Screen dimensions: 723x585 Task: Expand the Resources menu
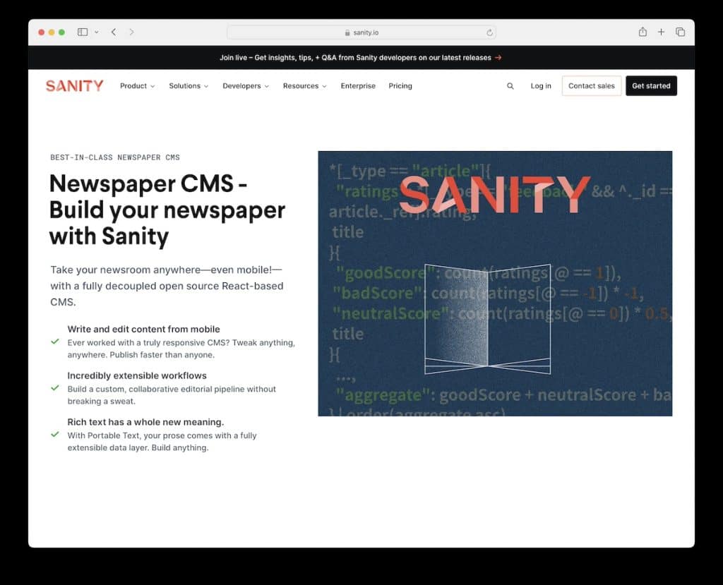(305, 86)
